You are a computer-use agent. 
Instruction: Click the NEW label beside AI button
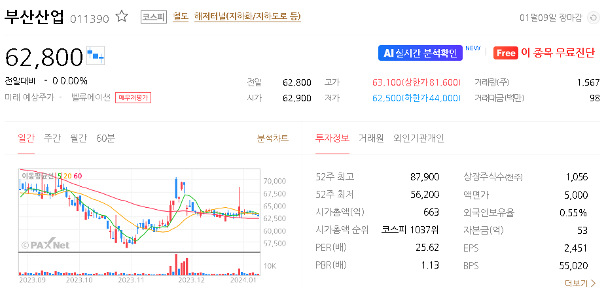[472, 48]
